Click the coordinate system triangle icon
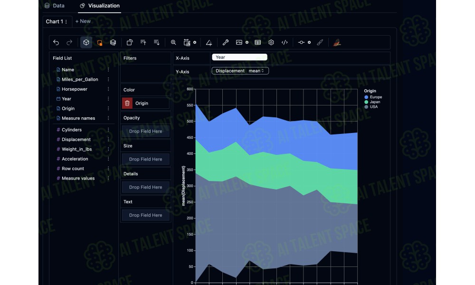Image resolution: width=475 pixels, height=285 pixels. (x=209, y=43)
